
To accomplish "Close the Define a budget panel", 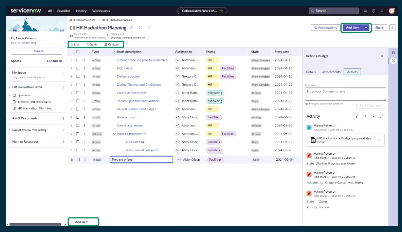I will coord(382,56).
